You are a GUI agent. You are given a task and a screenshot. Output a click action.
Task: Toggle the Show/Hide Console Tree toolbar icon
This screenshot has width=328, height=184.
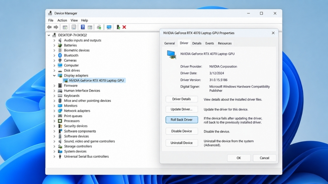pyautogui.click(x=65, y=27)
